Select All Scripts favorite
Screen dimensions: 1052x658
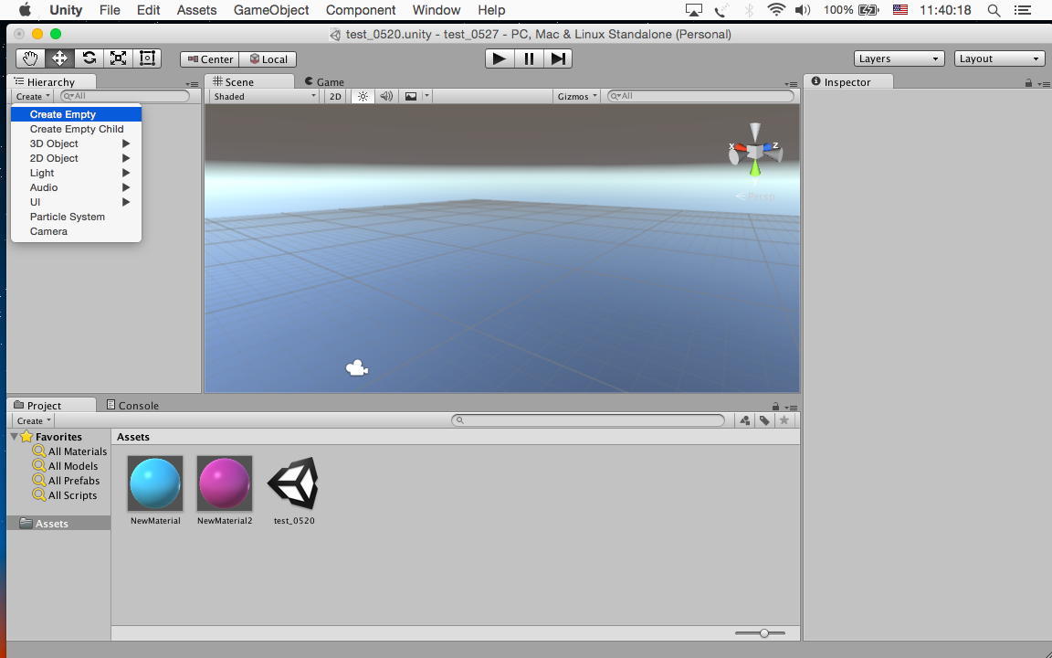(x=65, y=495)
